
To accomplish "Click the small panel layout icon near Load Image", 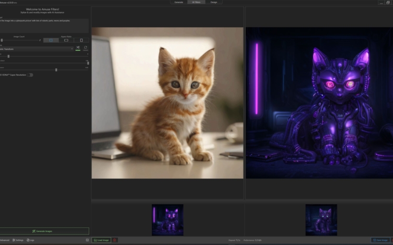I will point(87,240).
